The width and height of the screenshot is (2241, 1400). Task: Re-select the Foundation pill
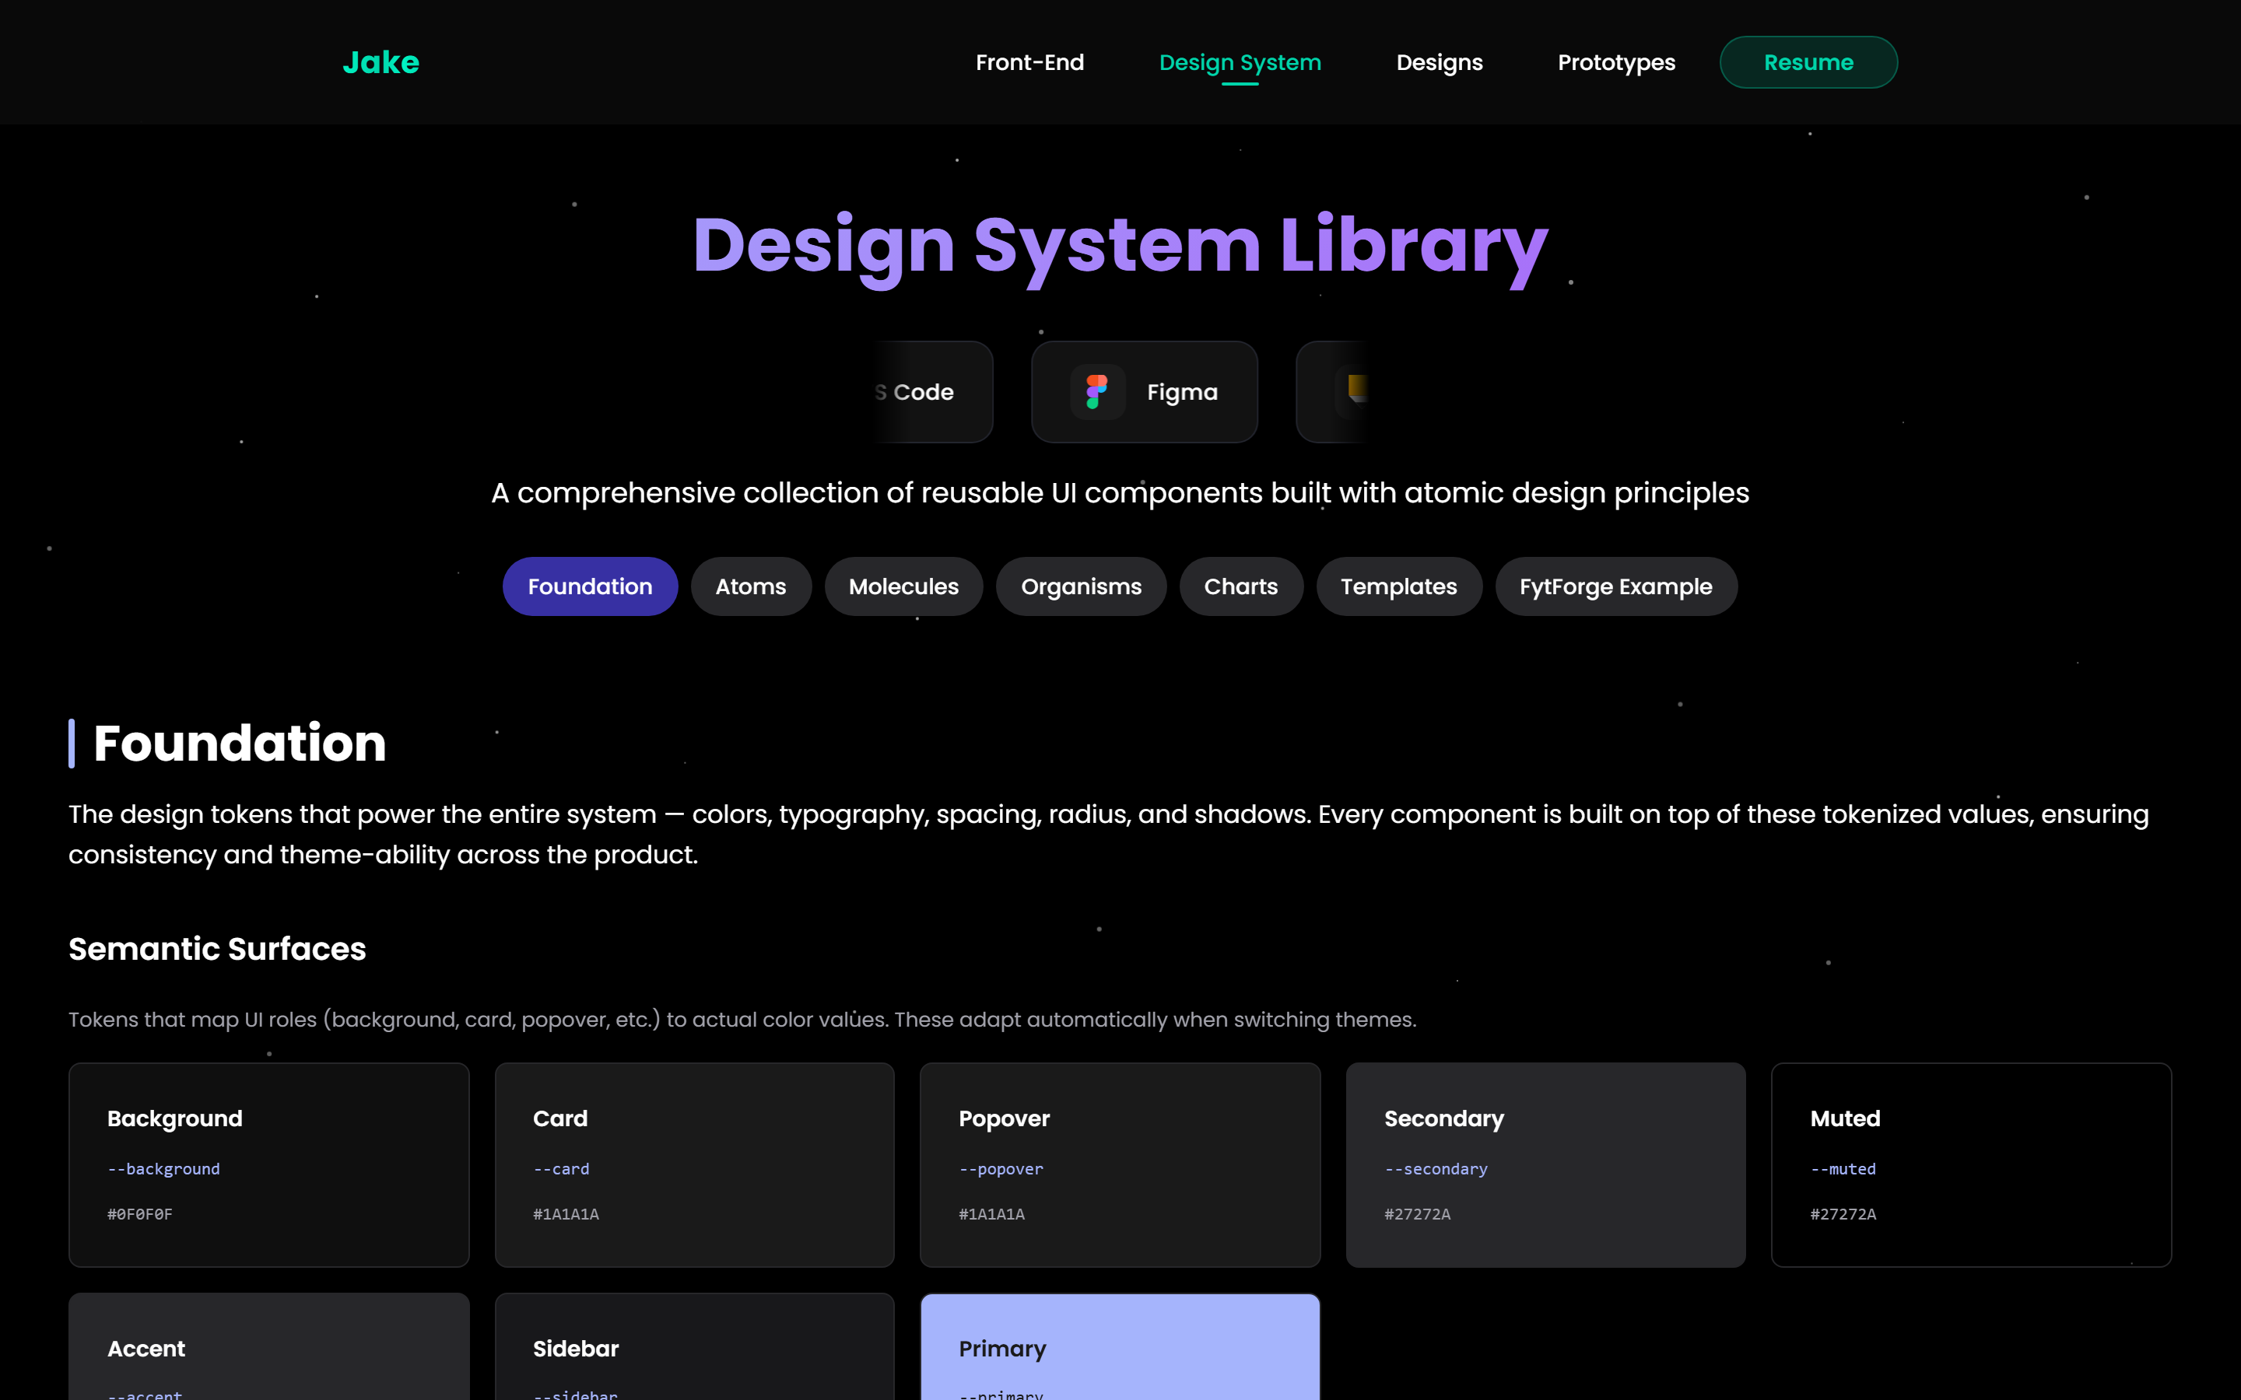[590, 586]
